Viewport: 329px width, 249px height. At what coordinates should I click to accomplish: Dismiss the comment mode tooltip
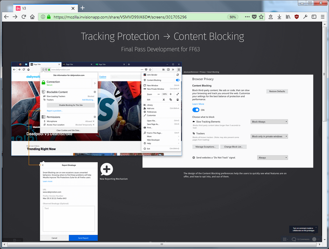[316, 227]
